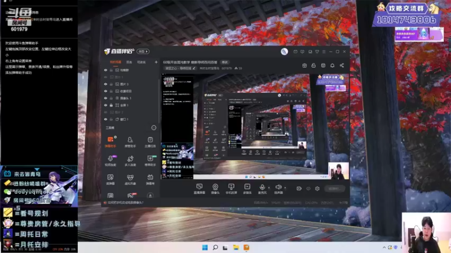Open the 主播任务 tool
451x253 pixels.
150,142
